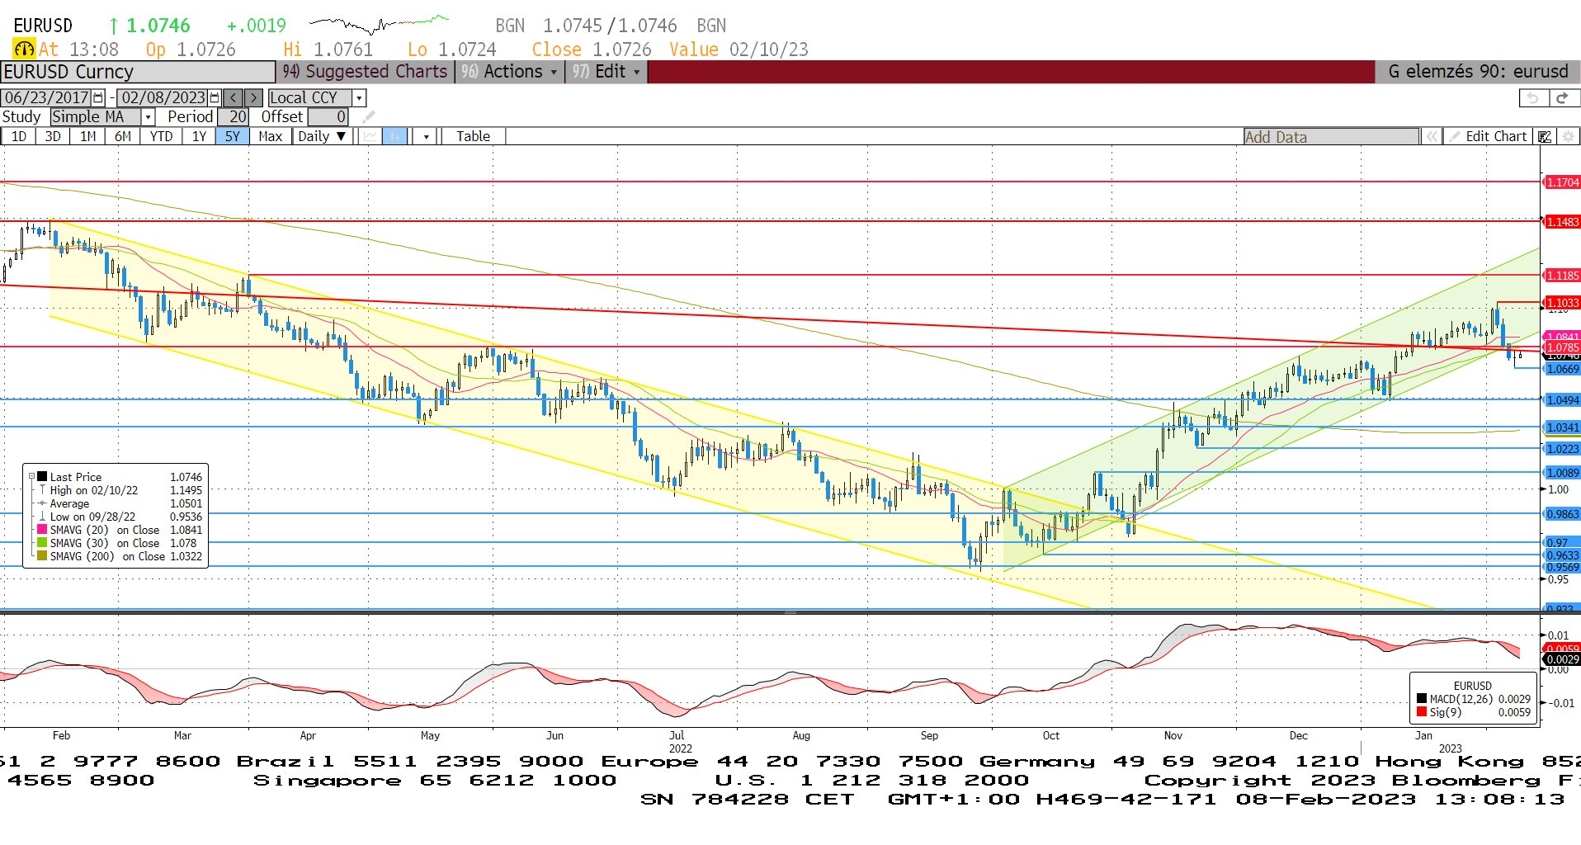Viewport: 1581px width, 845px height.
Task: Click the Edit Chart button
Action: pyautogui.click(x=1489, y=137)
